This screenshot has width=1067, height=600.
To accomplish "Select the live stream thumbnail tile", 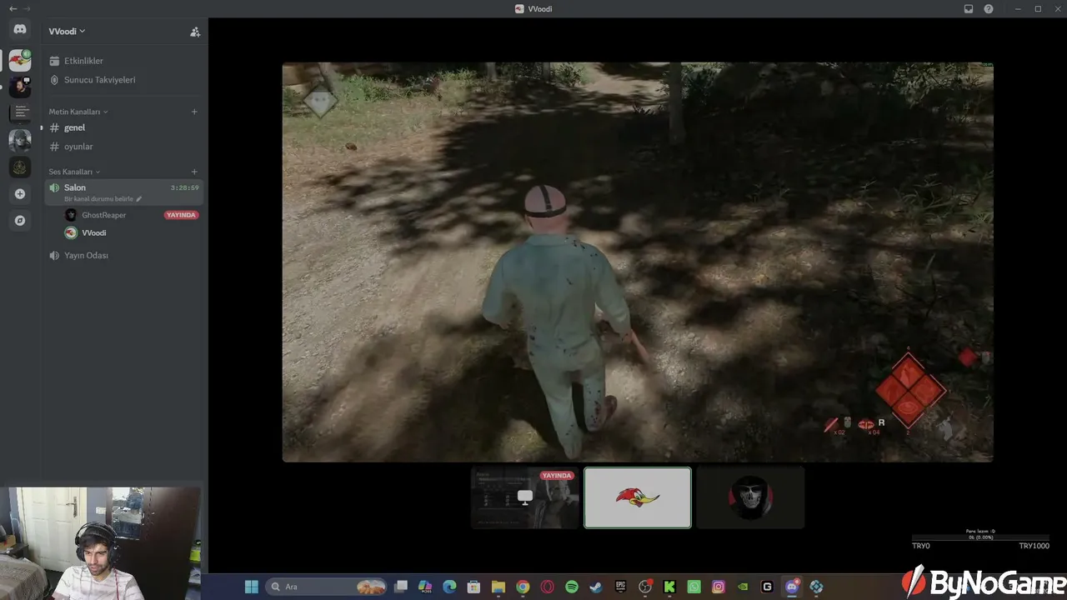I will [x=525, y=497].
